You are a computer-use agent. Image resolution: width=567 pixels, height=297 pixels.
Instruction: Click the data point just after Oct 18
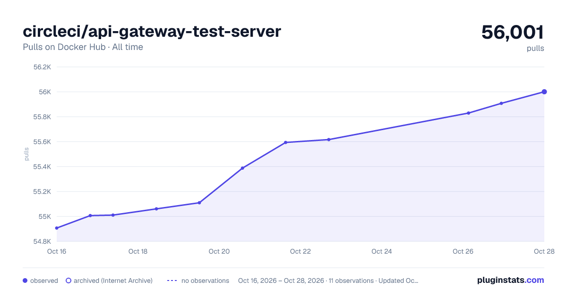pos(156,209)
